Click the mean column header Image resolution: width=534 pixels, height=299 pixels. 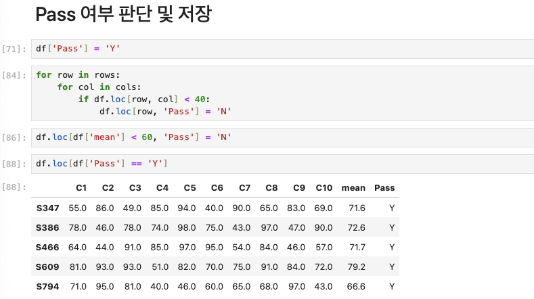click(x=353, y=188)
